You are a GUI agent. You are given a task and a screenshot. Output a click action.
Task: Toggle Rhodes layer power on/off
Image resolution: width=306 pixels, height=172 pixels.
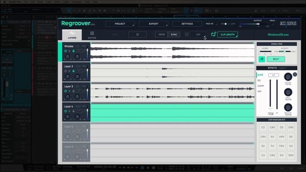(66, 51)
